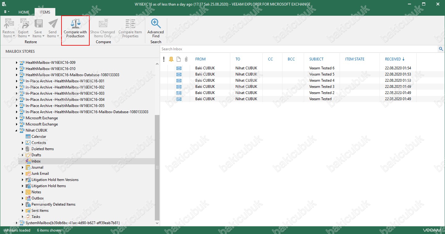445x234 pixels.
Task: Click the Send Items paper plane icon
Action: click(53, 24)
